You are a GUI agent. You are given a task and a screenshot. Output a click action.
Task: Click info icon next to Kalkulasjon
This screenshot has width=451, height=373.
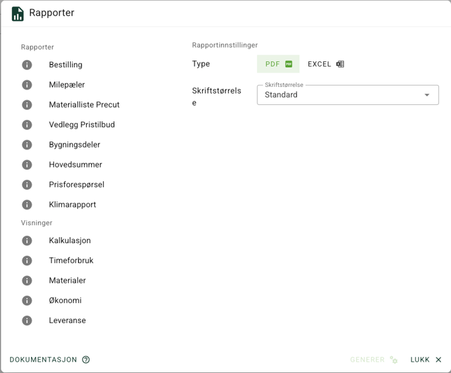pos(27,240)
